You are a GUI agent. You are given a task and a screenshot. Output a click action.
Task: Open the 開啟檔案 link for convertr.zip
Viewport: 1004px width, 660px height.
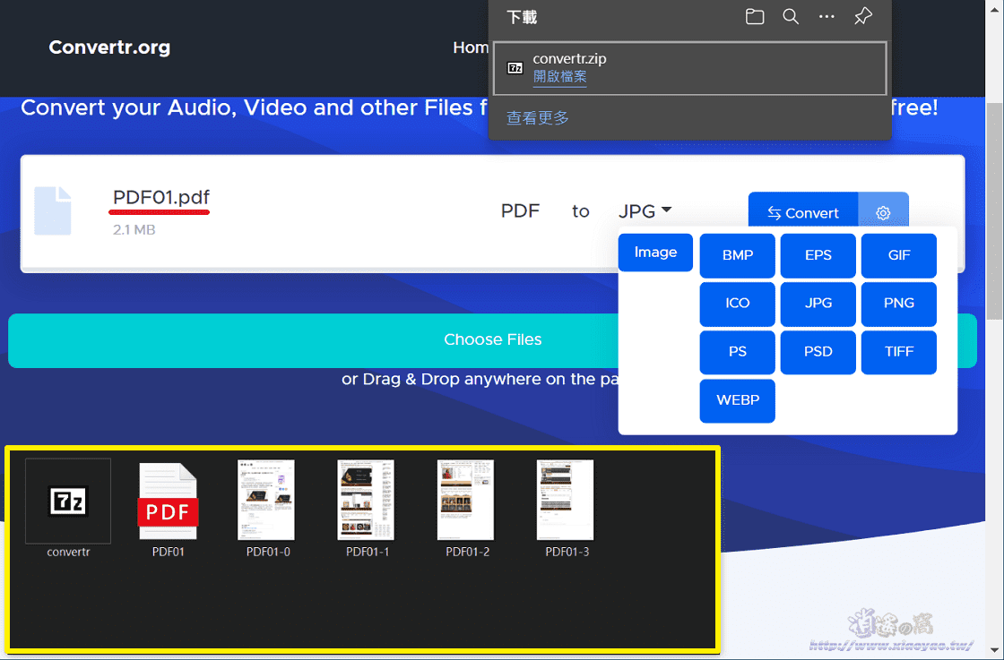coord(559,77)
